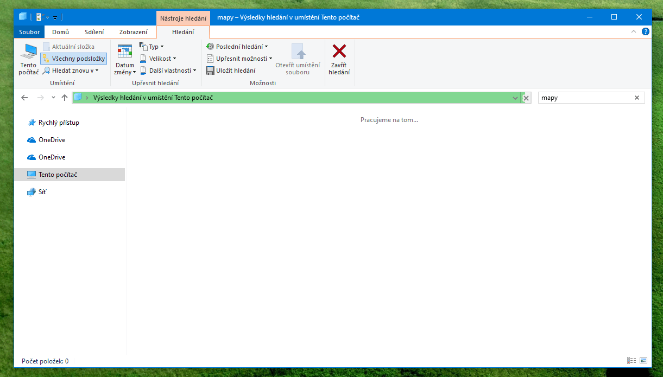
Task: Open Další vlastnosti dropdown
Action: [168, 71]
